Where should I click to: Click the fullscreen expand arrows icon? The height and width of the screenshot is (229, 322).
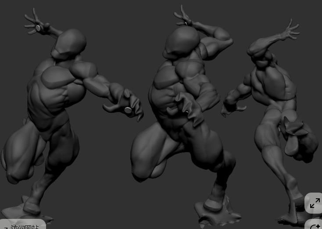point(315,203)
